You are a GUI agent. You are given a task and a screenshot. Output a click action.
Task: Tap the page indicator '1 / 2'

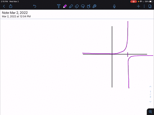pos(150,94)
